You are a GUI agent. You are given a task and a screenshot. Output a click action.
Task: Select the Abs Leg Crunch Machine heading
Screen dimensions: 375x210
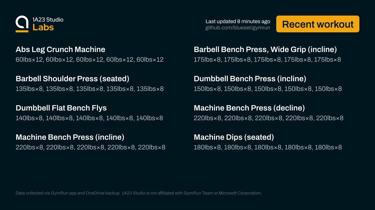[x=60, y=49]
